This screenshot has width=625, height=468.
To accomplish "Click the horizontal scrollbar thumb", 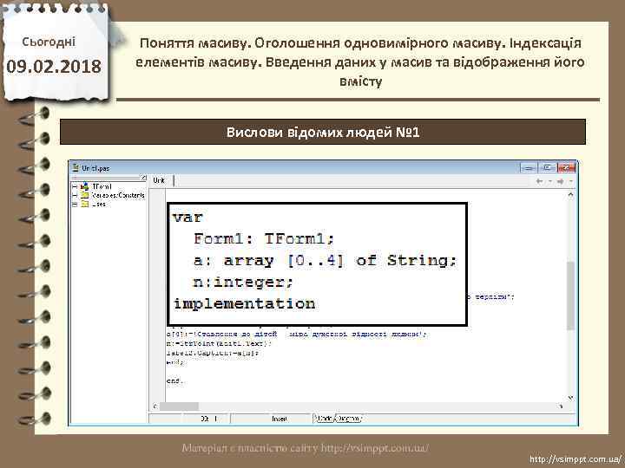I will [179, 406].
